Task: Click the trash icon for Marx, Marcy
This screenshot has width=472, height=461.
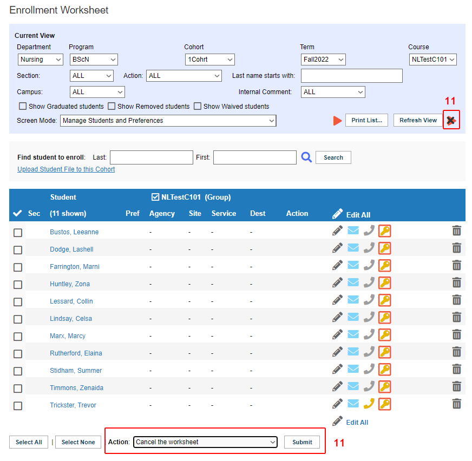Action: click(457, 334)
